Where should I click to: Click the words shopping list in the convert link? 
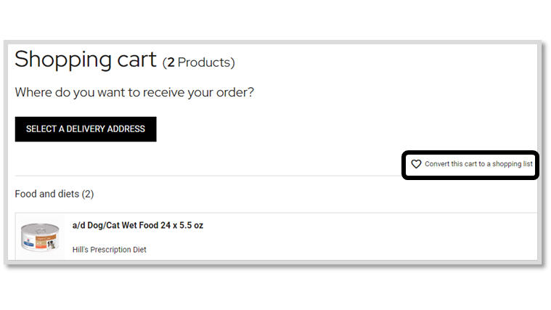click(513, 164)
